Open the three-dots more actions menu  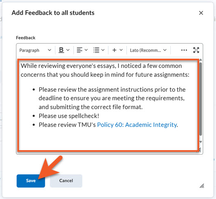184,50
